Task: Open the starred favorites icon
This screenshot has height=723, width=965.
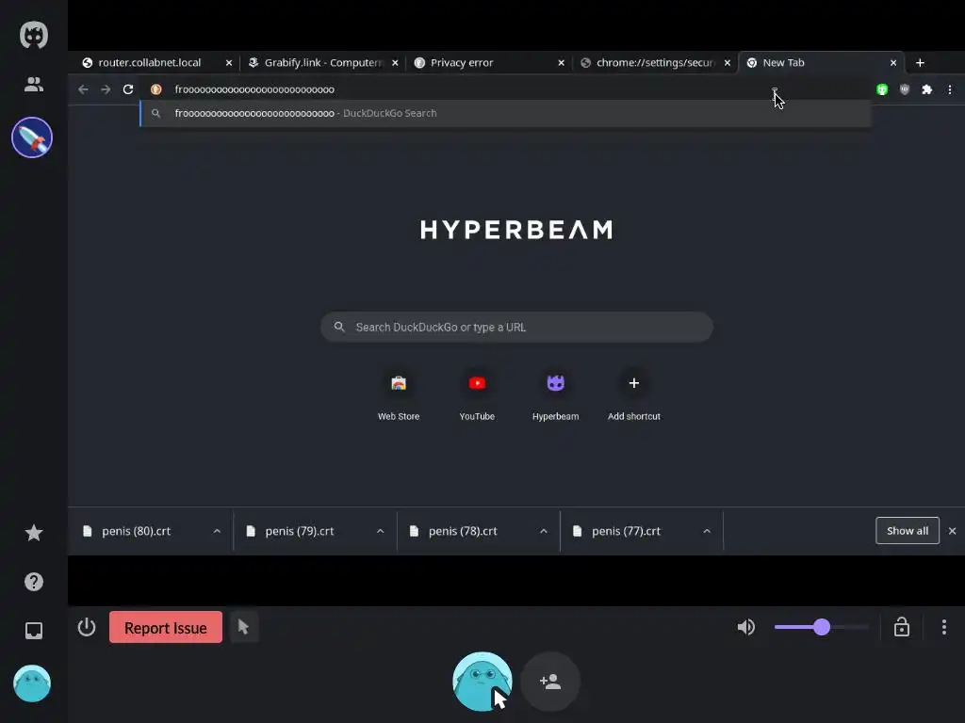Action: point(34,533)
